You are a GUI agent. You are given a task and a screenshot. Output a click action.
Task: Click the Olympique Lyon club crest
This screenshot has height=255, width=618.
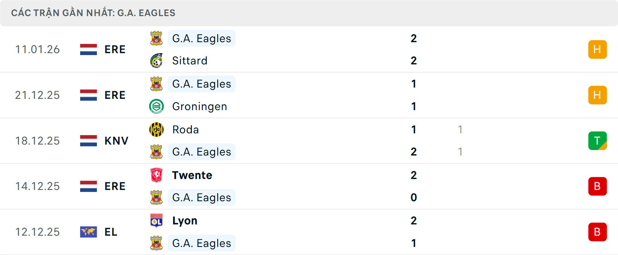[x=157, y=221]
